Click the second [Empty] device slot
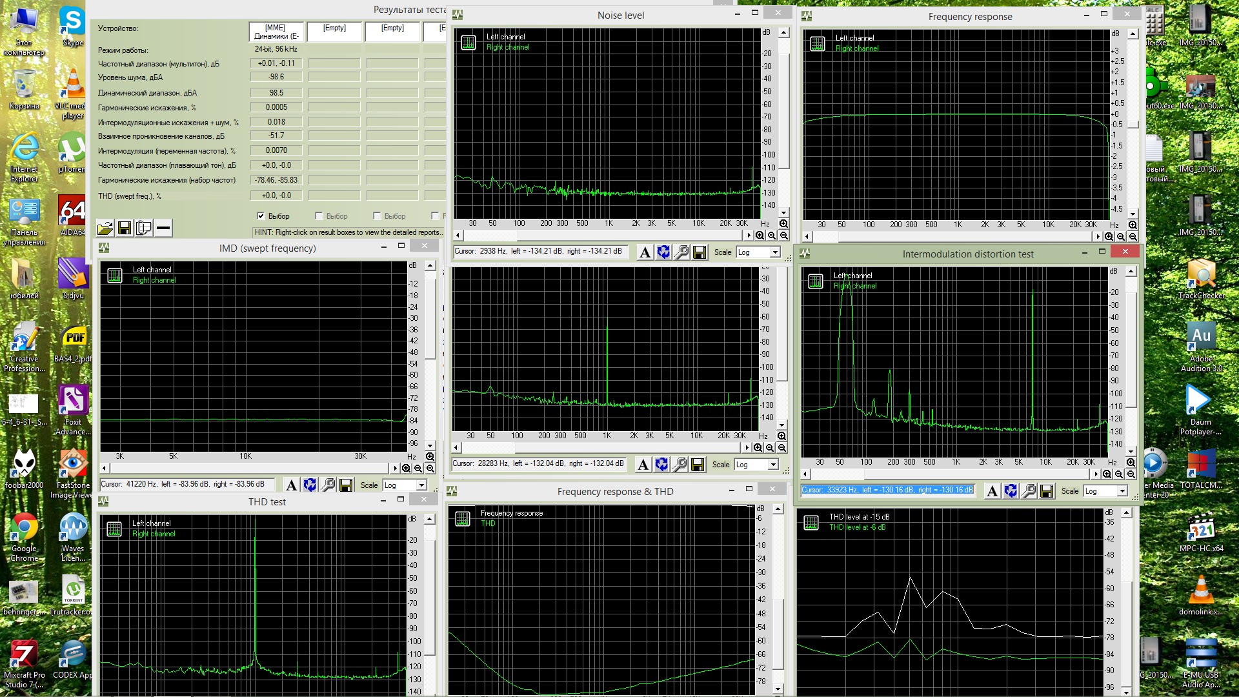Viewport: 1239px width, 697px height. (x=392, y=32)
